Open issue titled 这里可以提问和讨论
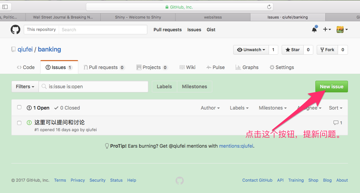The width and height of the screenshot is (360, 193). (59, 122)
